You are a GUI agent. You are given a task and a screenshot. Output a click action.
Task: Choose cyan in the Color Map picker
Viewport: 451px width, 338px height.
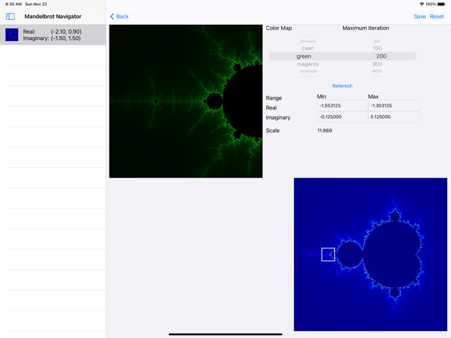click(308, 48)
